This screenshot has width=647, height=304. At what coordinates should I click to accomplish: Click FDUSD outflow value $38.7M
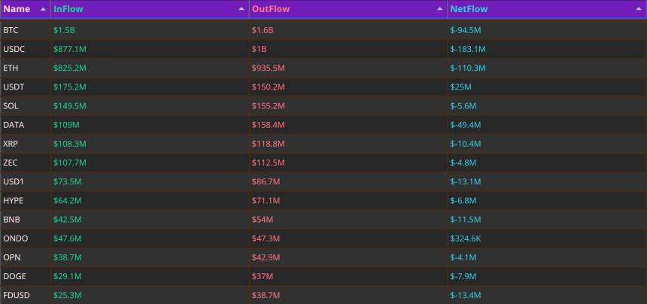[266, 295]
